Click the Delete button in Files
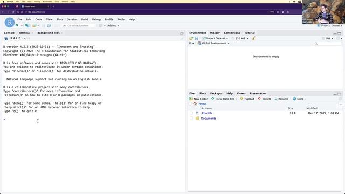 pos(265,99)
